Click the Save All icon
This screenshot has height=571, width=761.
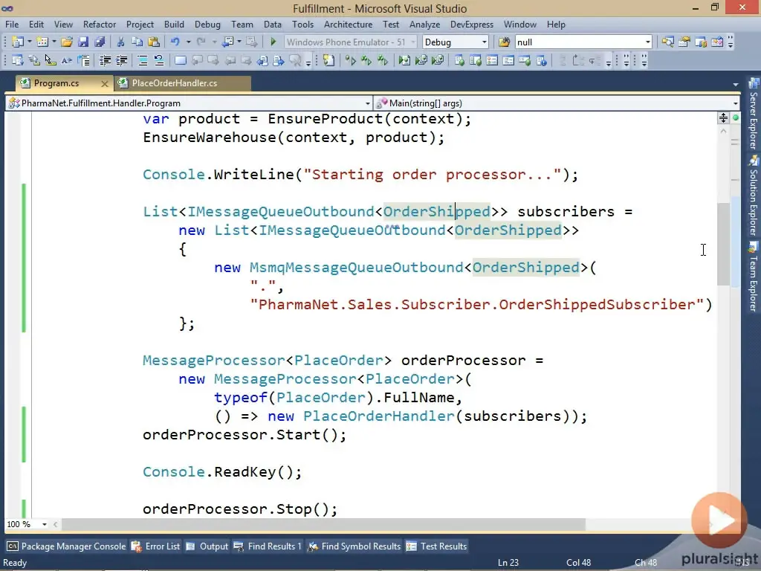(x=100, y=42)
